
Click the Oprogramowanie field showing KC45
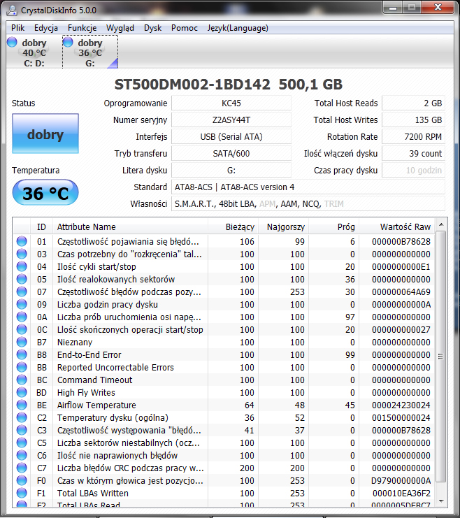pyautogui.click(x=231, y=103)
